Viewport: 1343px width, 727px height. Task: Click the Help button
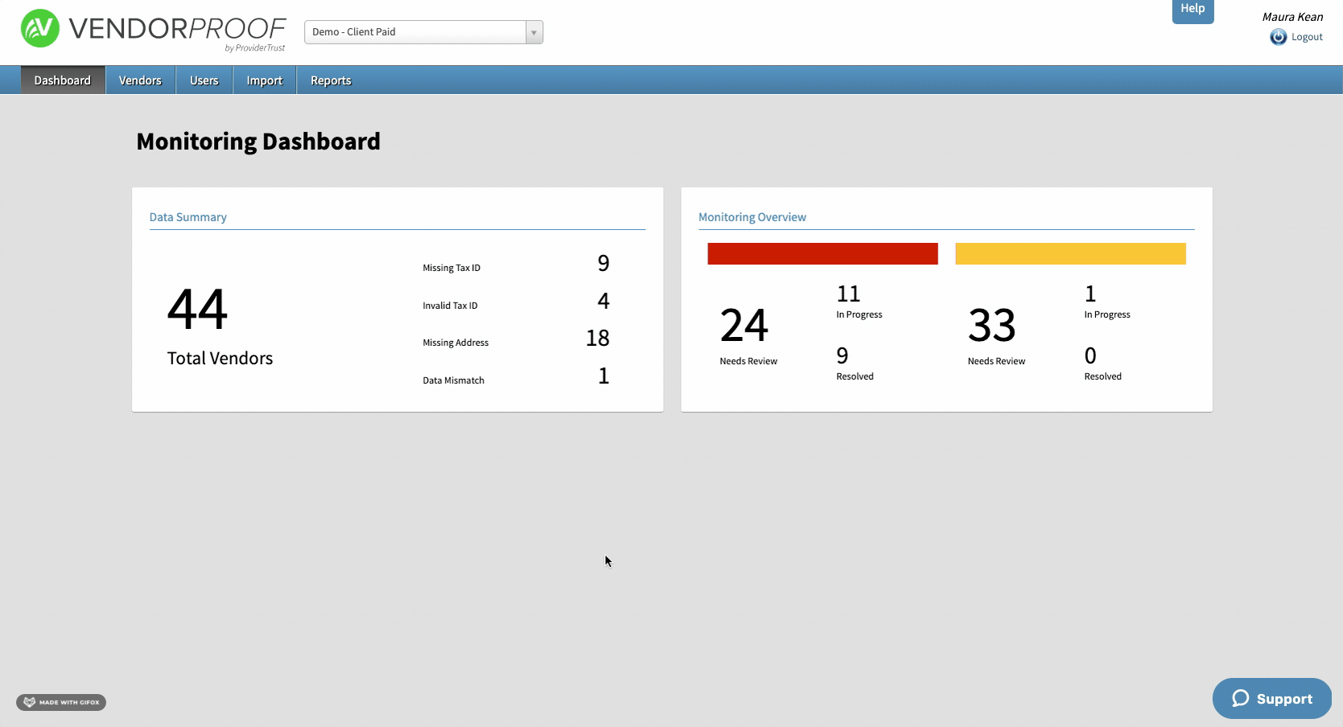click(1193, 10)
